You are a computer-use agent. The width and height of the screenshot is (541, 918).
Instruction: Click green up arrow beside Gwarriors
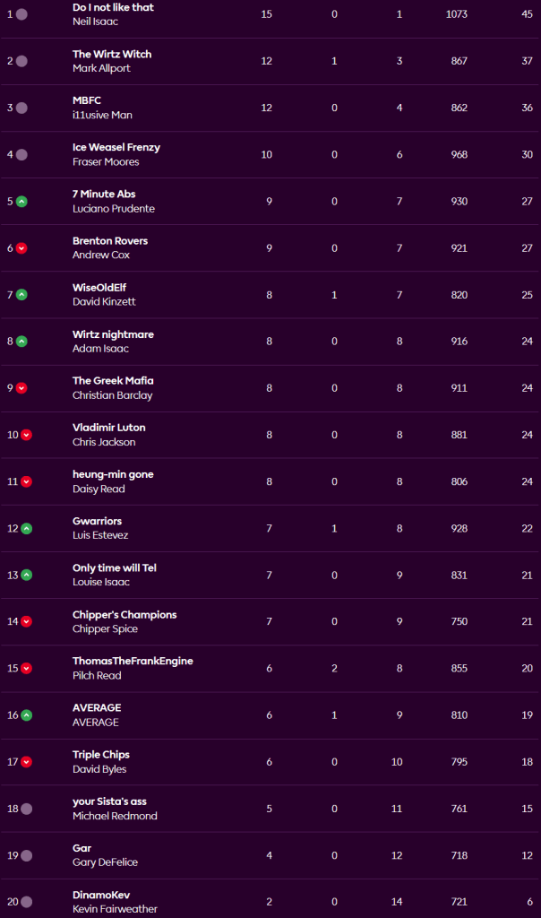click(x=26, y=528)
